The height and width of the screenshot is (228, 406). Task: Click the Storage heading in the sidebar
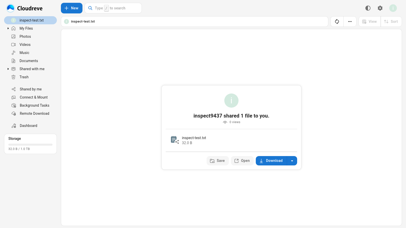coord(14,139)
